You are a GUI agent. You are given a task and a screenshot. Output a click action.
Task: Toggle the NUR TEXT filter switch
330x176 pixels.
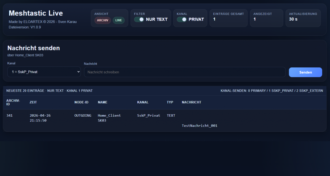(139, 19)
